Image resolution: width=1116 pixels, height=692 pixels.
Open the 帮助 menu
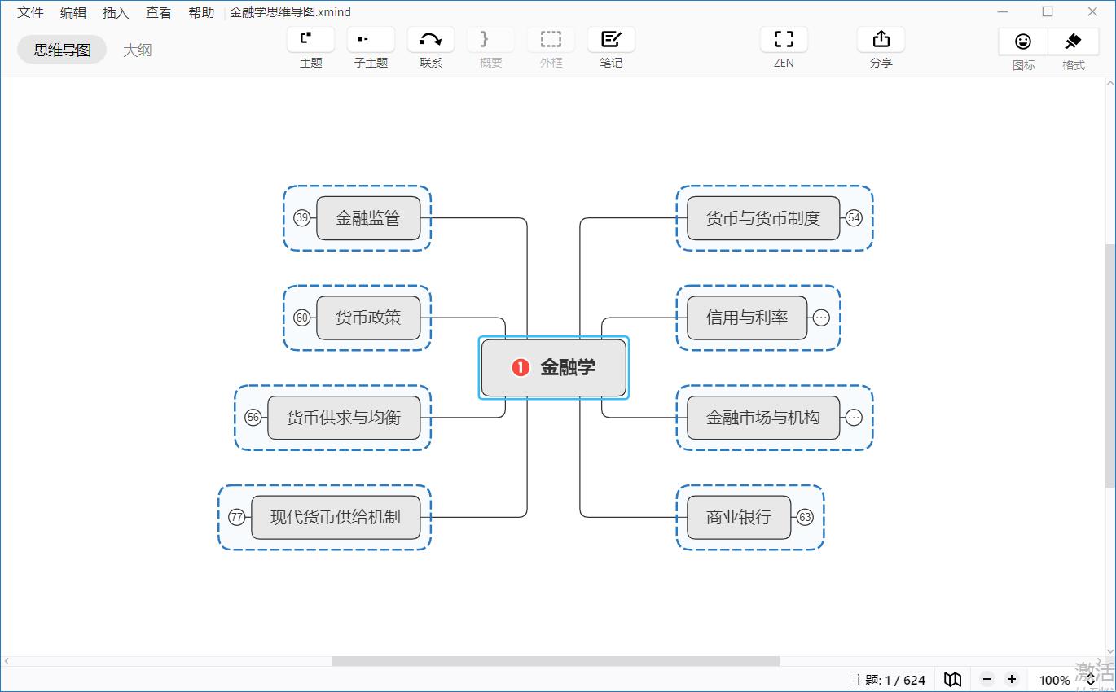(x=201, y=12)
